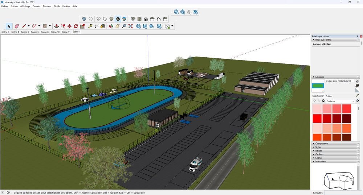Select the Tape Measure tool
363x195 pixels.
tap(90, 26)
